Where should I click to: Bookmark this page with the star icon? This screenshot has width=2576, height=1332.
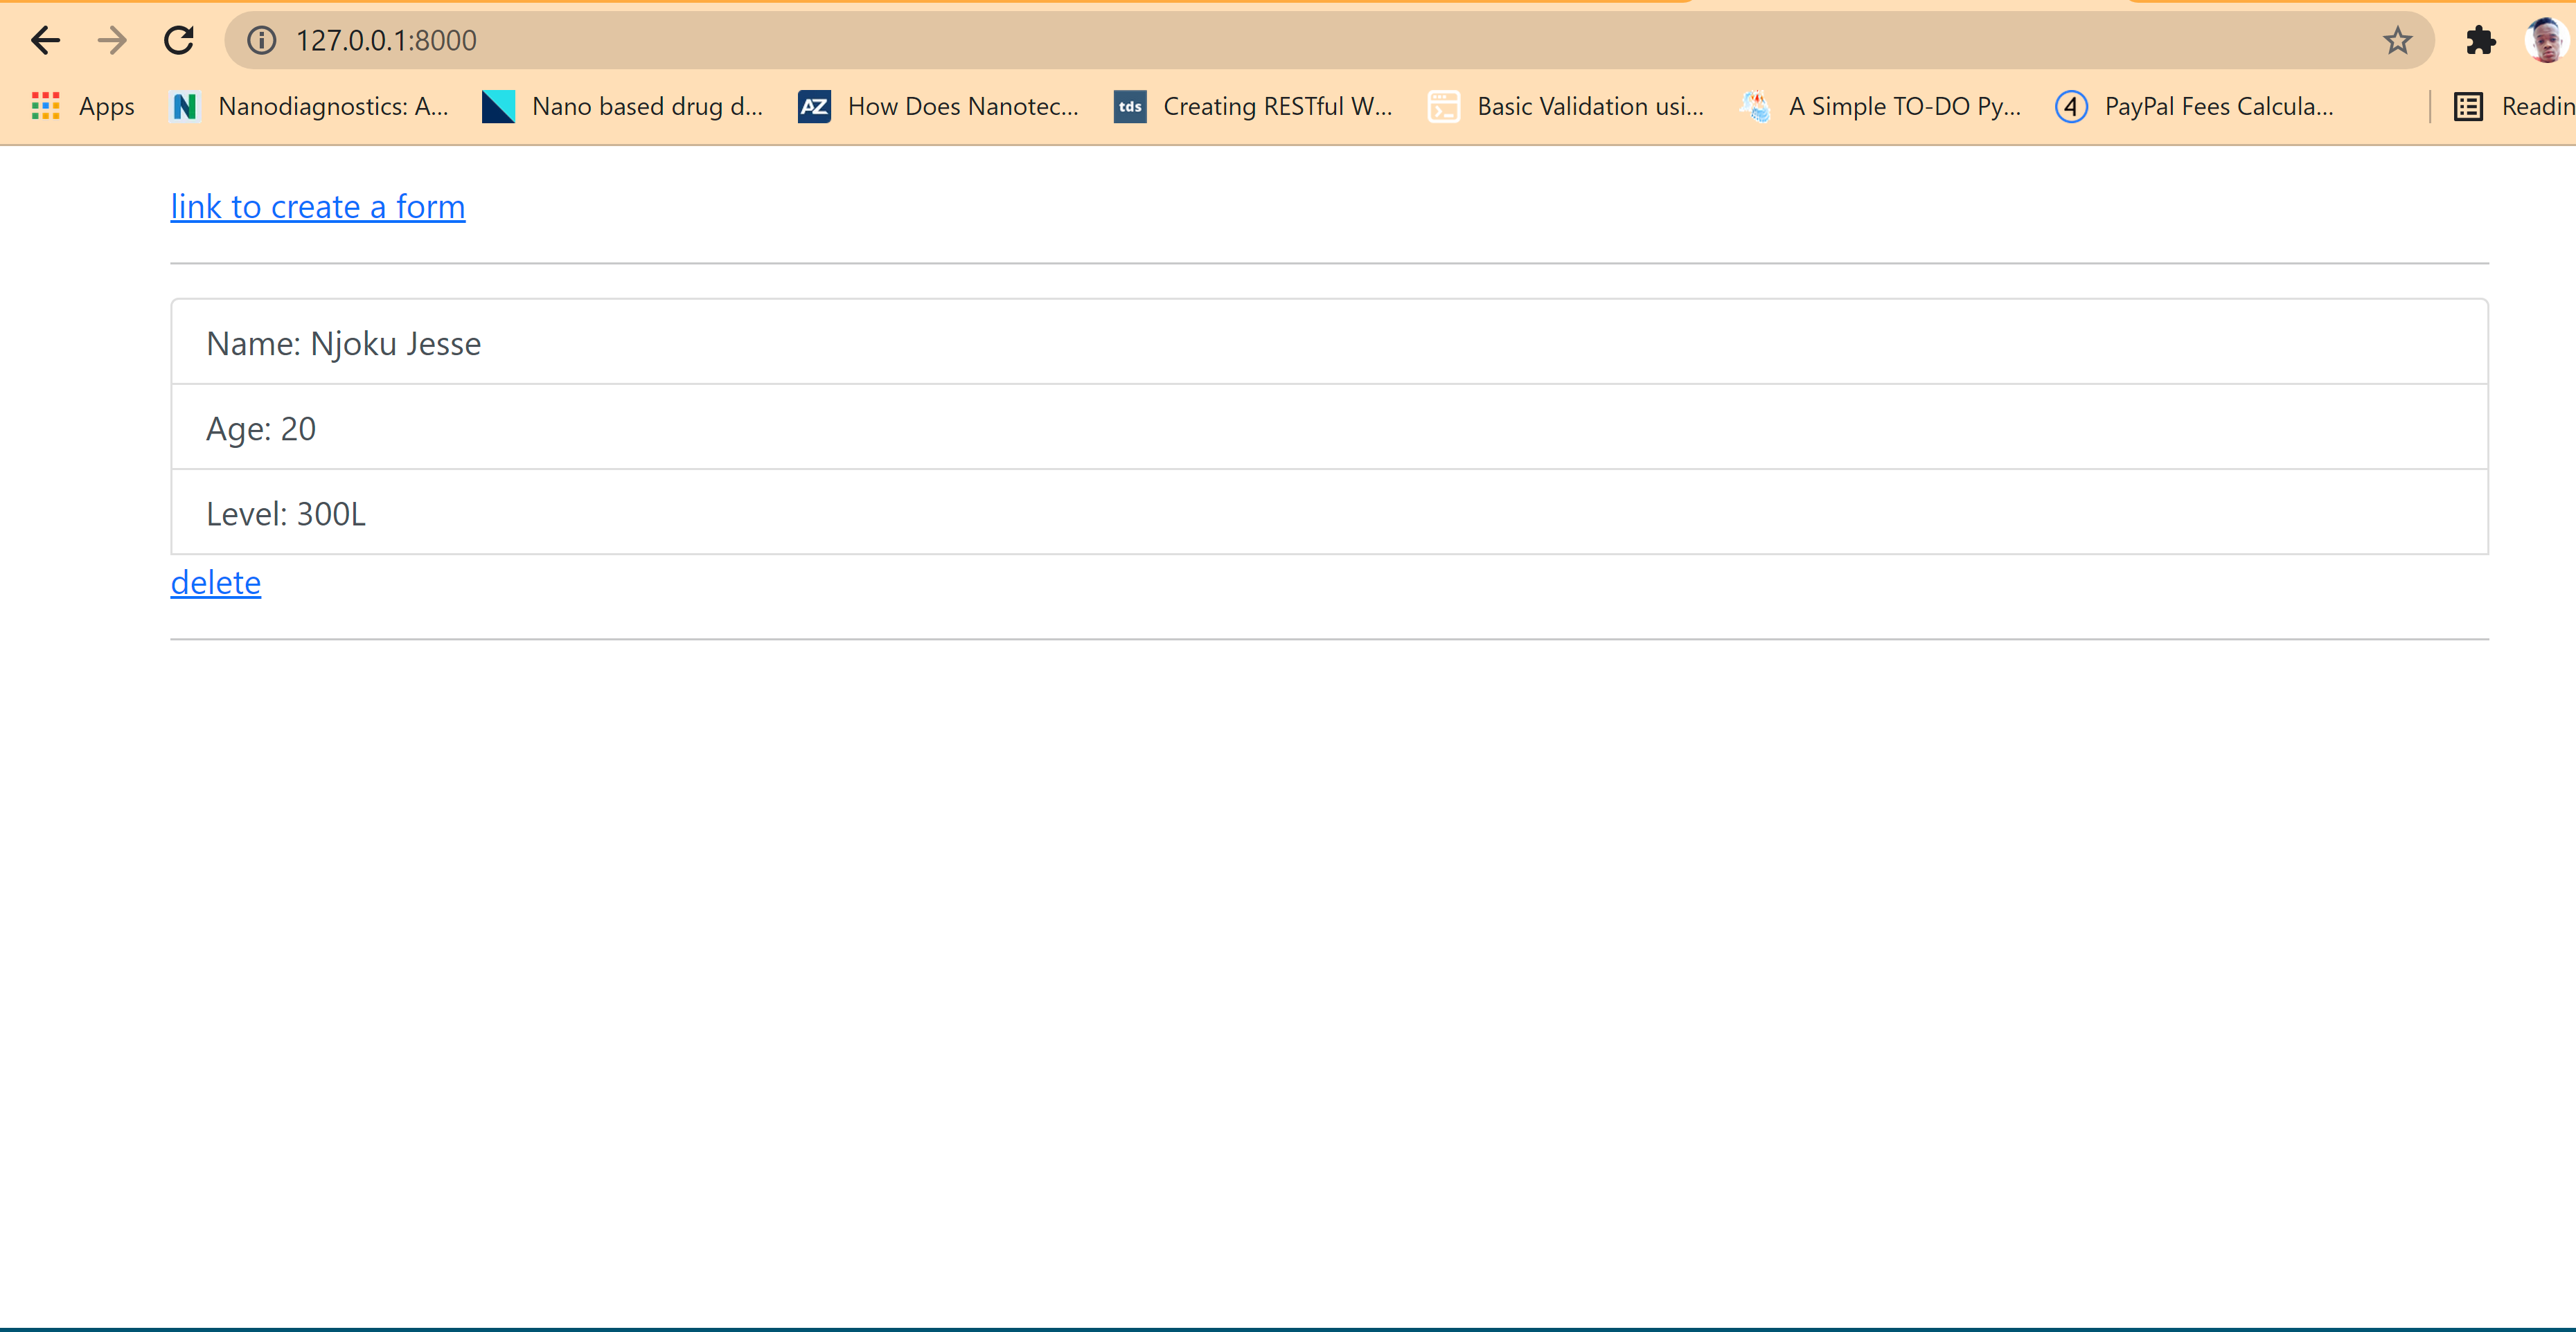click(x=2397, y=40)
